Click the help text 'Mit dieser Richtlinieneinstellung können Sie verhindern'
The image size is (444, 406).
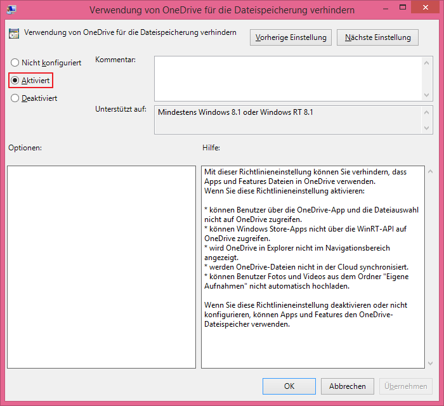point(297,172)
